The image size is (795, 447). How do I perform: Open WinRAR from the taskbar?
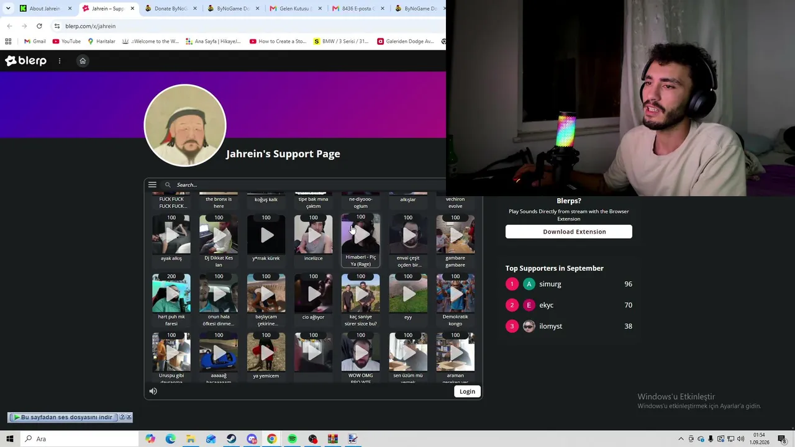(332, 439)
